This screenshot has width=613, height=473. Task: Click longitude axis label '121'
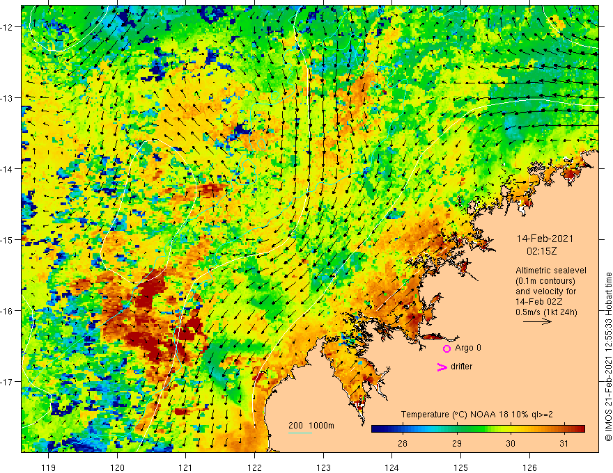point(186,467)
